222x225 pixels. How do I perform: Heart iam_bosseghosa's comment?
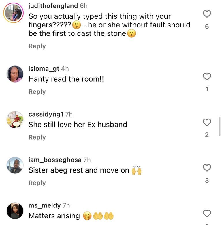coord(207,168)
